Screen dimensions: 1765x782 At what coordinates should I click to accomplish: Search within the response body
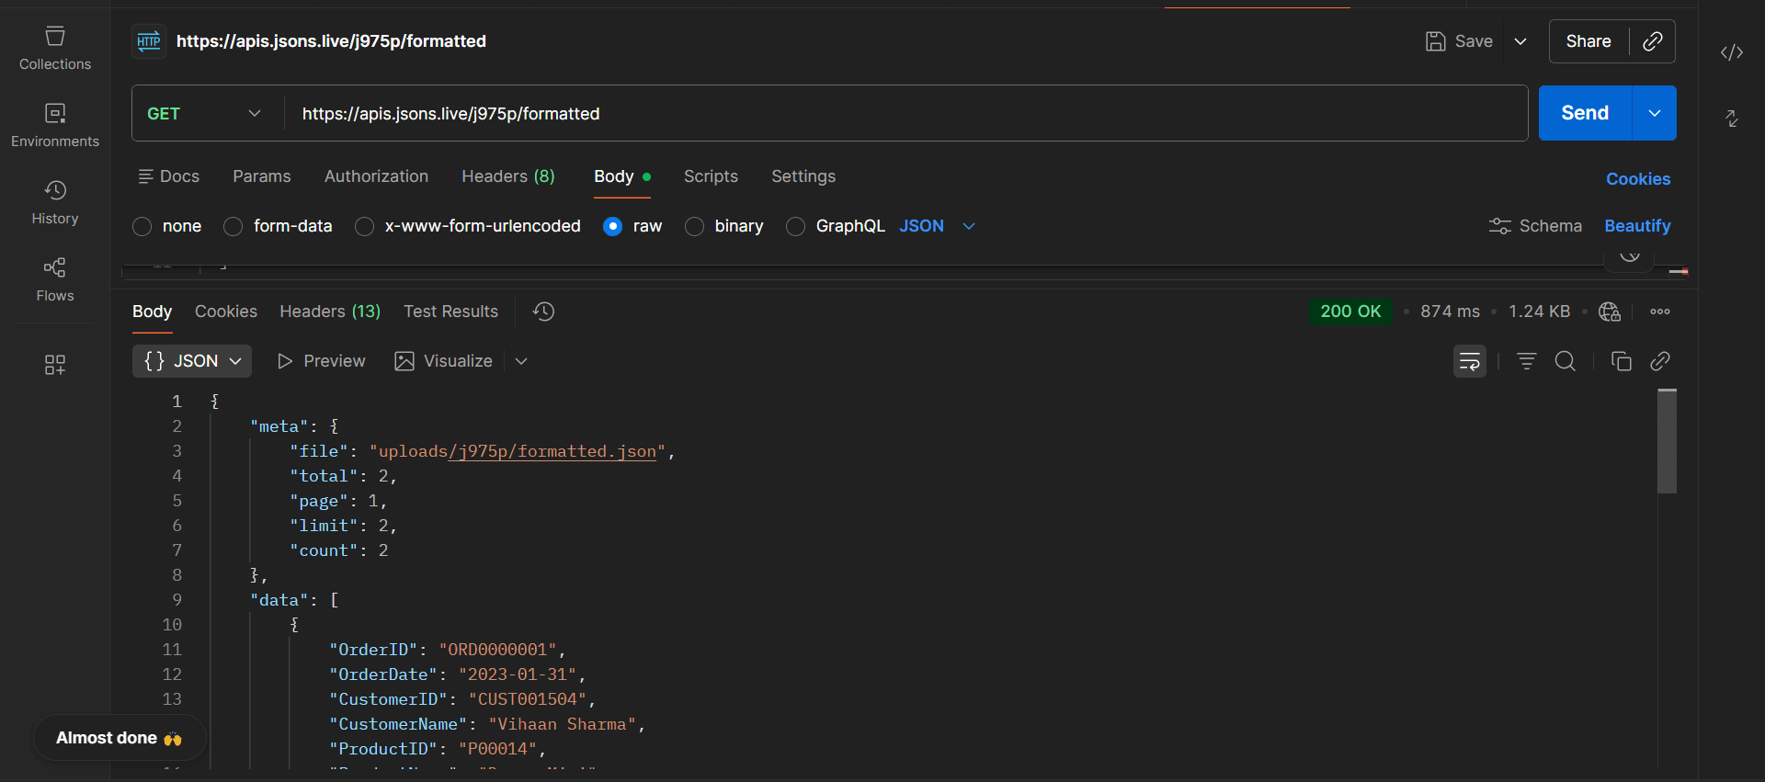point(1566,361)
